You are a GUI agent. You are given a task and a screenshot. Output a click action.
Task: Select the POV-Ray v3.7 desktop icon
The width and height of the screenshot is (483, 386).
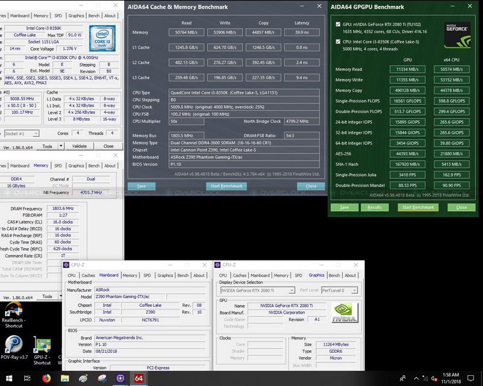pyautogui.click(x=14, y=347)
